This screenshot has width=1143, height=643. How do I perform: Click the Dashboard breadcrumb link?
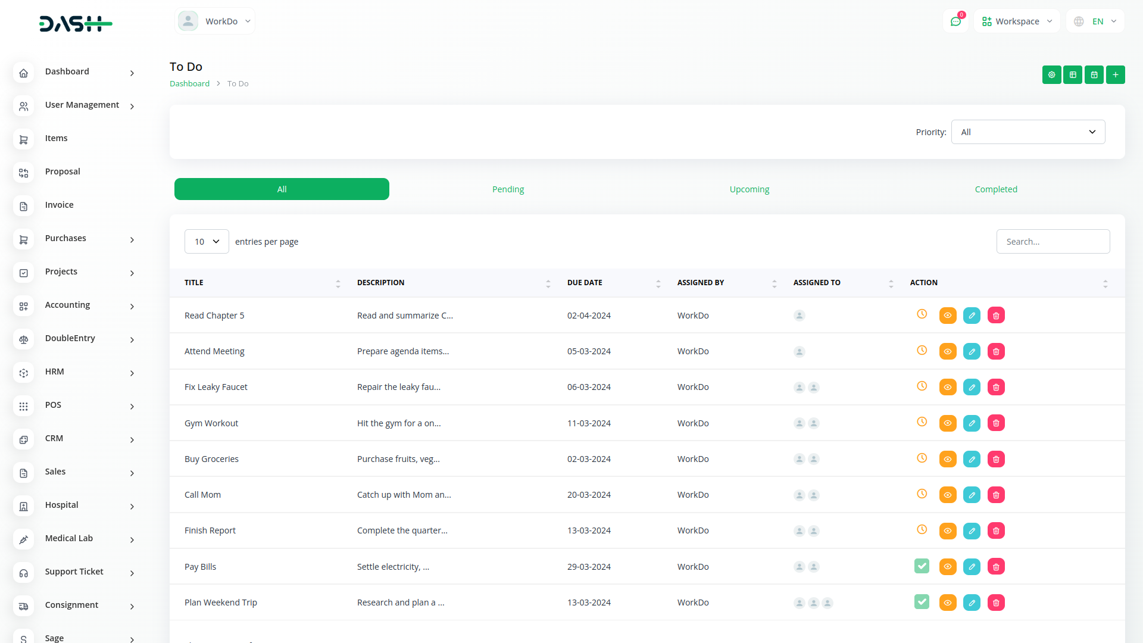189,84
